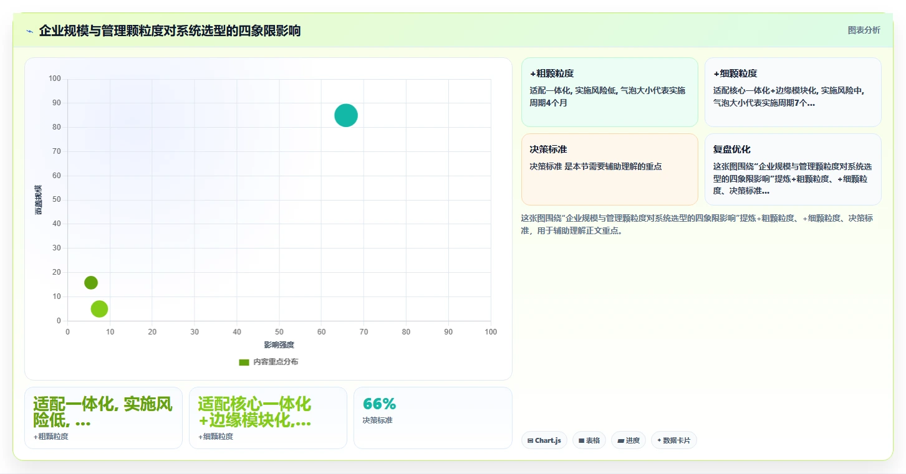Click the 数据卡片 tag
906x474 pixels.
point(673,440)
